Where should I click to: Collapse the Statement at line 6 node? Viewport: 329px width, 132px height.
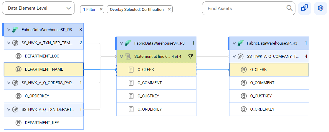121,56
